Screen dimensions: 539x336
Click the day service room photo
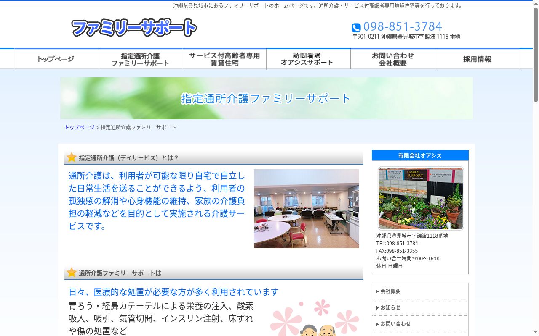pos(307,209)
